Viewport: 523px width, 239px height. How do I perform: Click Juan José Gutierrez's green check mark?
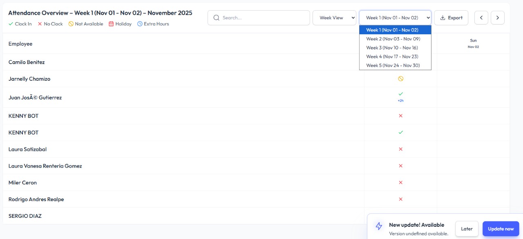[400, 94]
